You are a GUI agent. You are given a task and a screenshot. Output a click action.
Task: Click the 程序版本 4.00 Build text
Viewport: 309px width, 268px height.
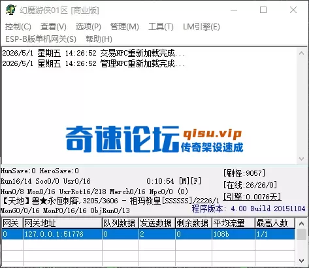248,209
